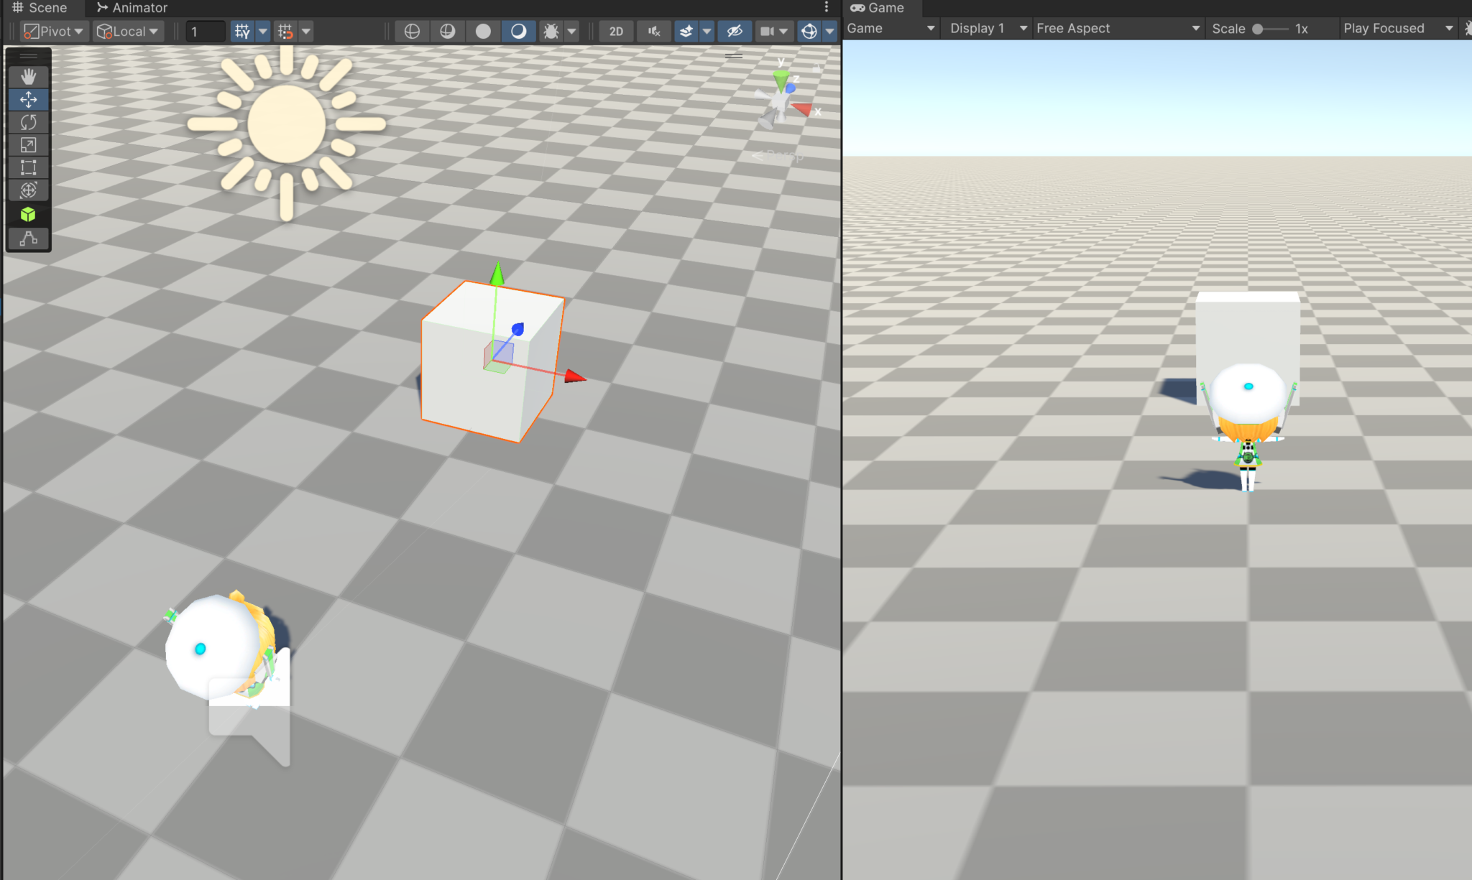Click the grid snap size input field
Image resolution: width=1472 pixels, height=880 pixels.
pos(206,31)
